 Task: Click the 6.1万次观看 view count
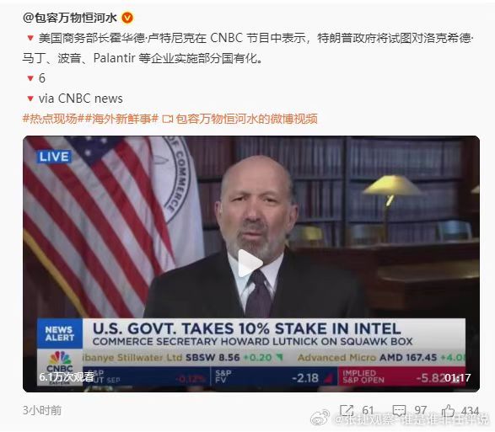pos(67,376)
